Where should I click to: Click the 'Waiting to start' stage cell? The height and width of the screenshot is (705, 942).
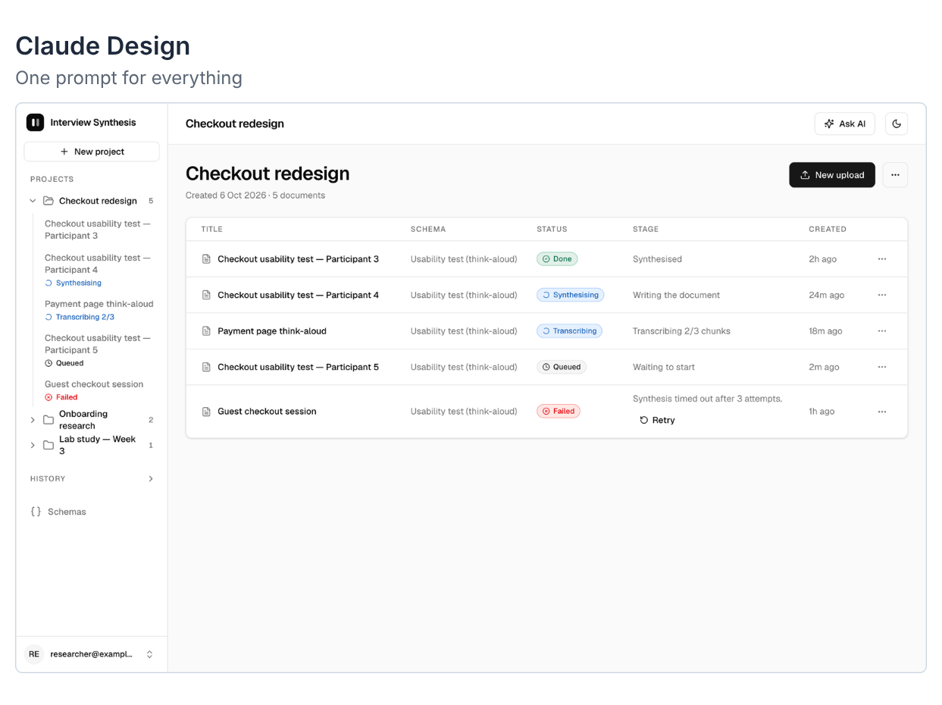coord(664,367)
